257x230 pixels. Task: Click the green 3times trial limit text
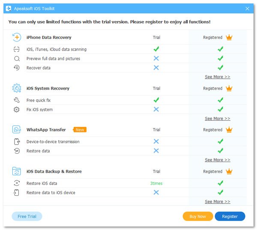pos(156,183)
